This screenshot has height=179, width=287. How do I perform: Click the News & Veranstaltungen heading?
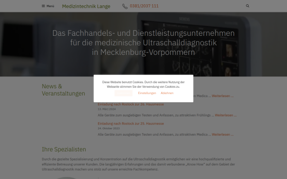(x=63, y=90)
